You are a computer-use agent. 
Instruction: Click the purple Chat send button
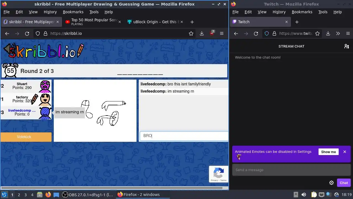[344, 183]
